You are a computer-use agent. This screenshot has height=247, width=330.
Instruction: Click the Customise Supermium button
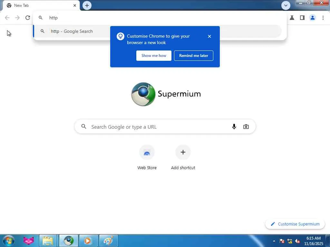coord(295,224)
